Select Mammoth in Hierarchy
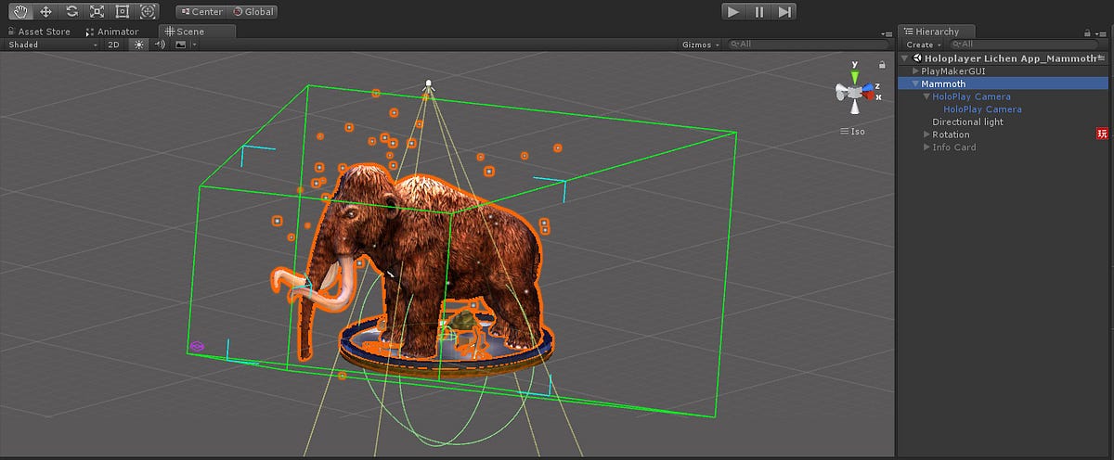Screen dimensions: 1114x460 click(942, 83)
